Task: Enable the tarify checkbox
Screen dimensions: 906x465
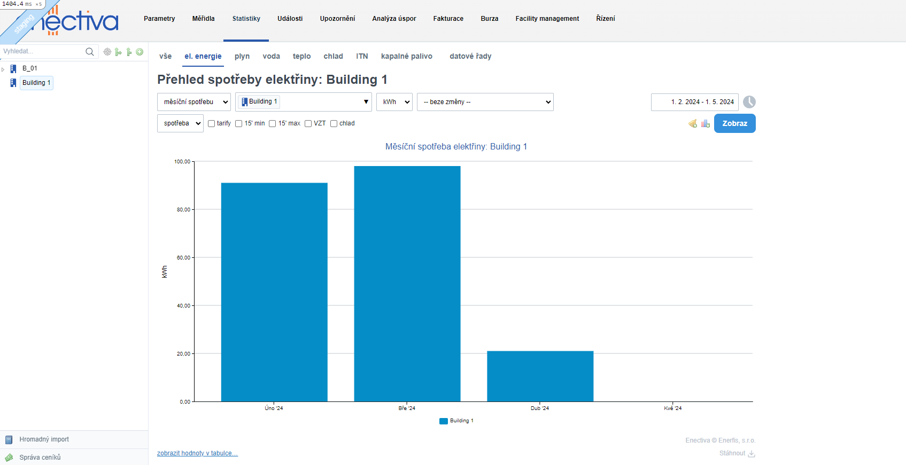Action: [x=212, y=124]
